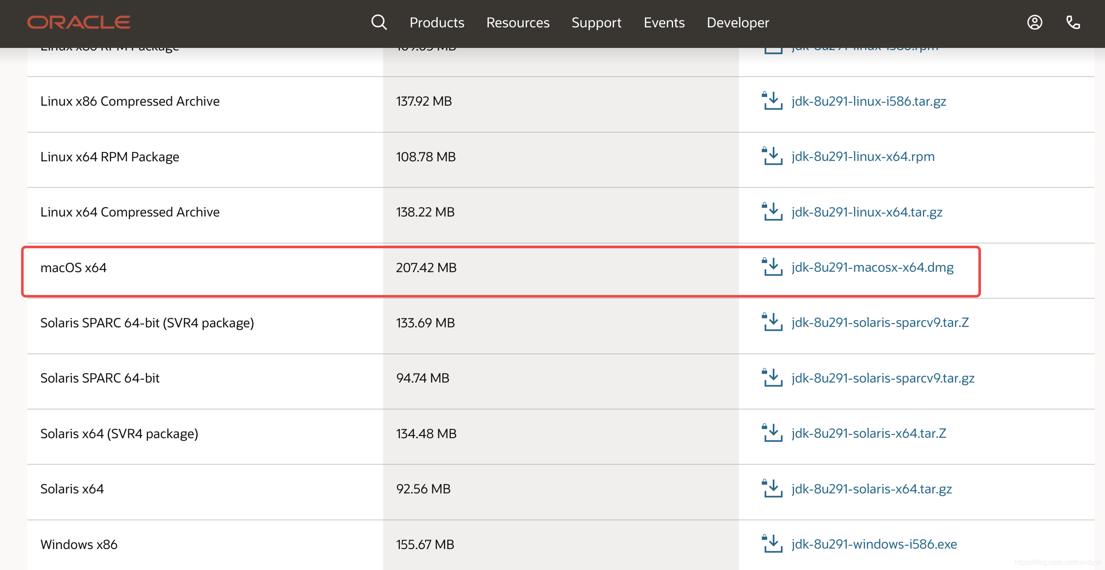Download jdk-8u291-linux-x64.tar.gz link
Image resolution: width=1105 pixels, height=570 pixels.
(866, 212)
